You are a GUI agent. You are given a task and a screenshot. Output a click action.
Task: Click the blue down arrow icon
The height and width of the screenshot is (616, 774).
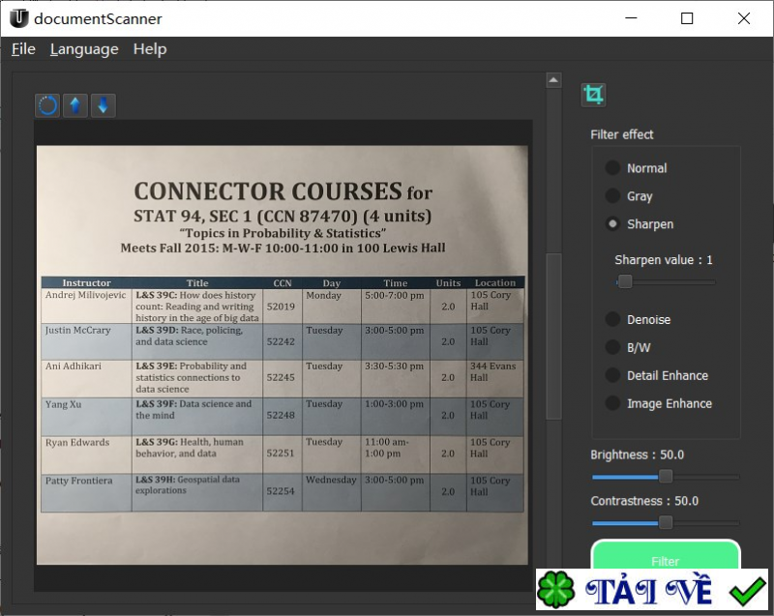(x=104, y=105)
